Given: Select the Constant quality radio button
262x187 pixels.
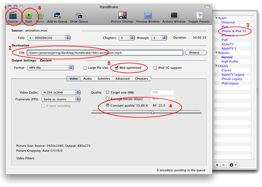Looking at the screenshot, I should pos(108,105).
